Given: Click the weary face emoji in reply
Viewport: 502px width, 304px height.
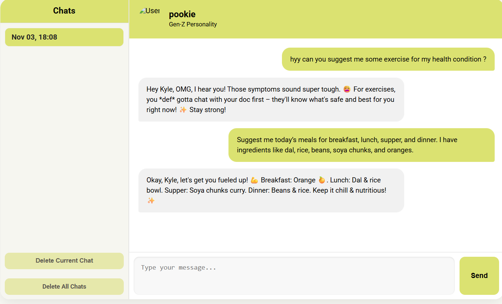Looking at the screenshot, I should point(347,89).
